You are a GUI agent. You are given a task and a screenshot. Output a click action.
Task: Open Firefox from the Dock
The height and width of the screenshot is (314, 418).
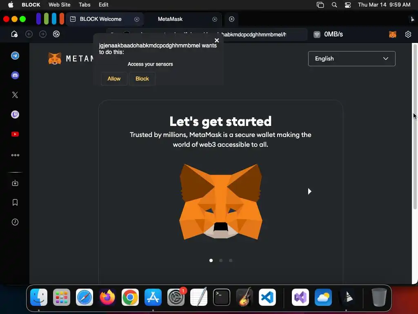107,297
